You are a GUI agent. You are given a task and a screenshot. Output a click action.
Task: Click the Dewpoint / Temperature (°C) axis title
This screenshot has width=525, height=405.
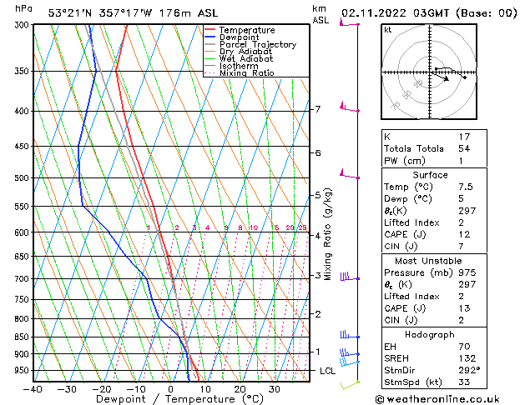pos(179,399)
